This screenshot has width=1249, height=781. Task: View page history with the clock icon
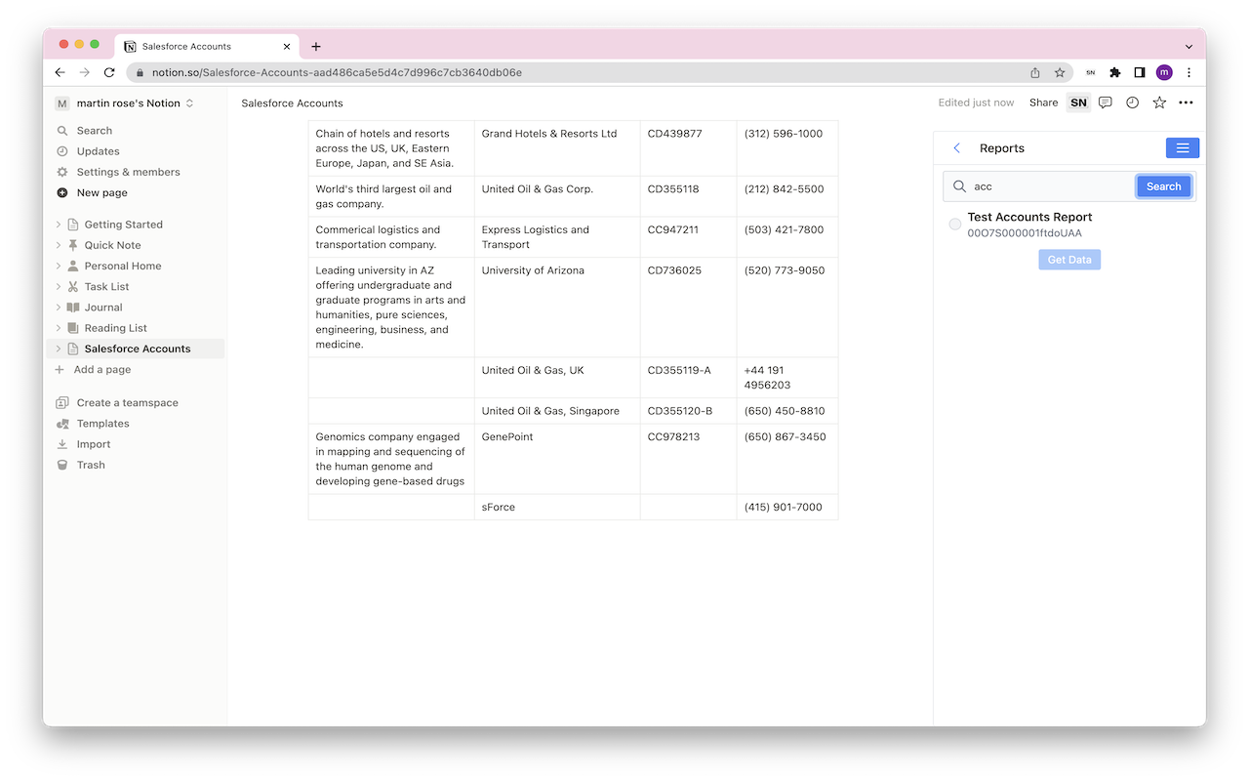[x=1131, y=103]
